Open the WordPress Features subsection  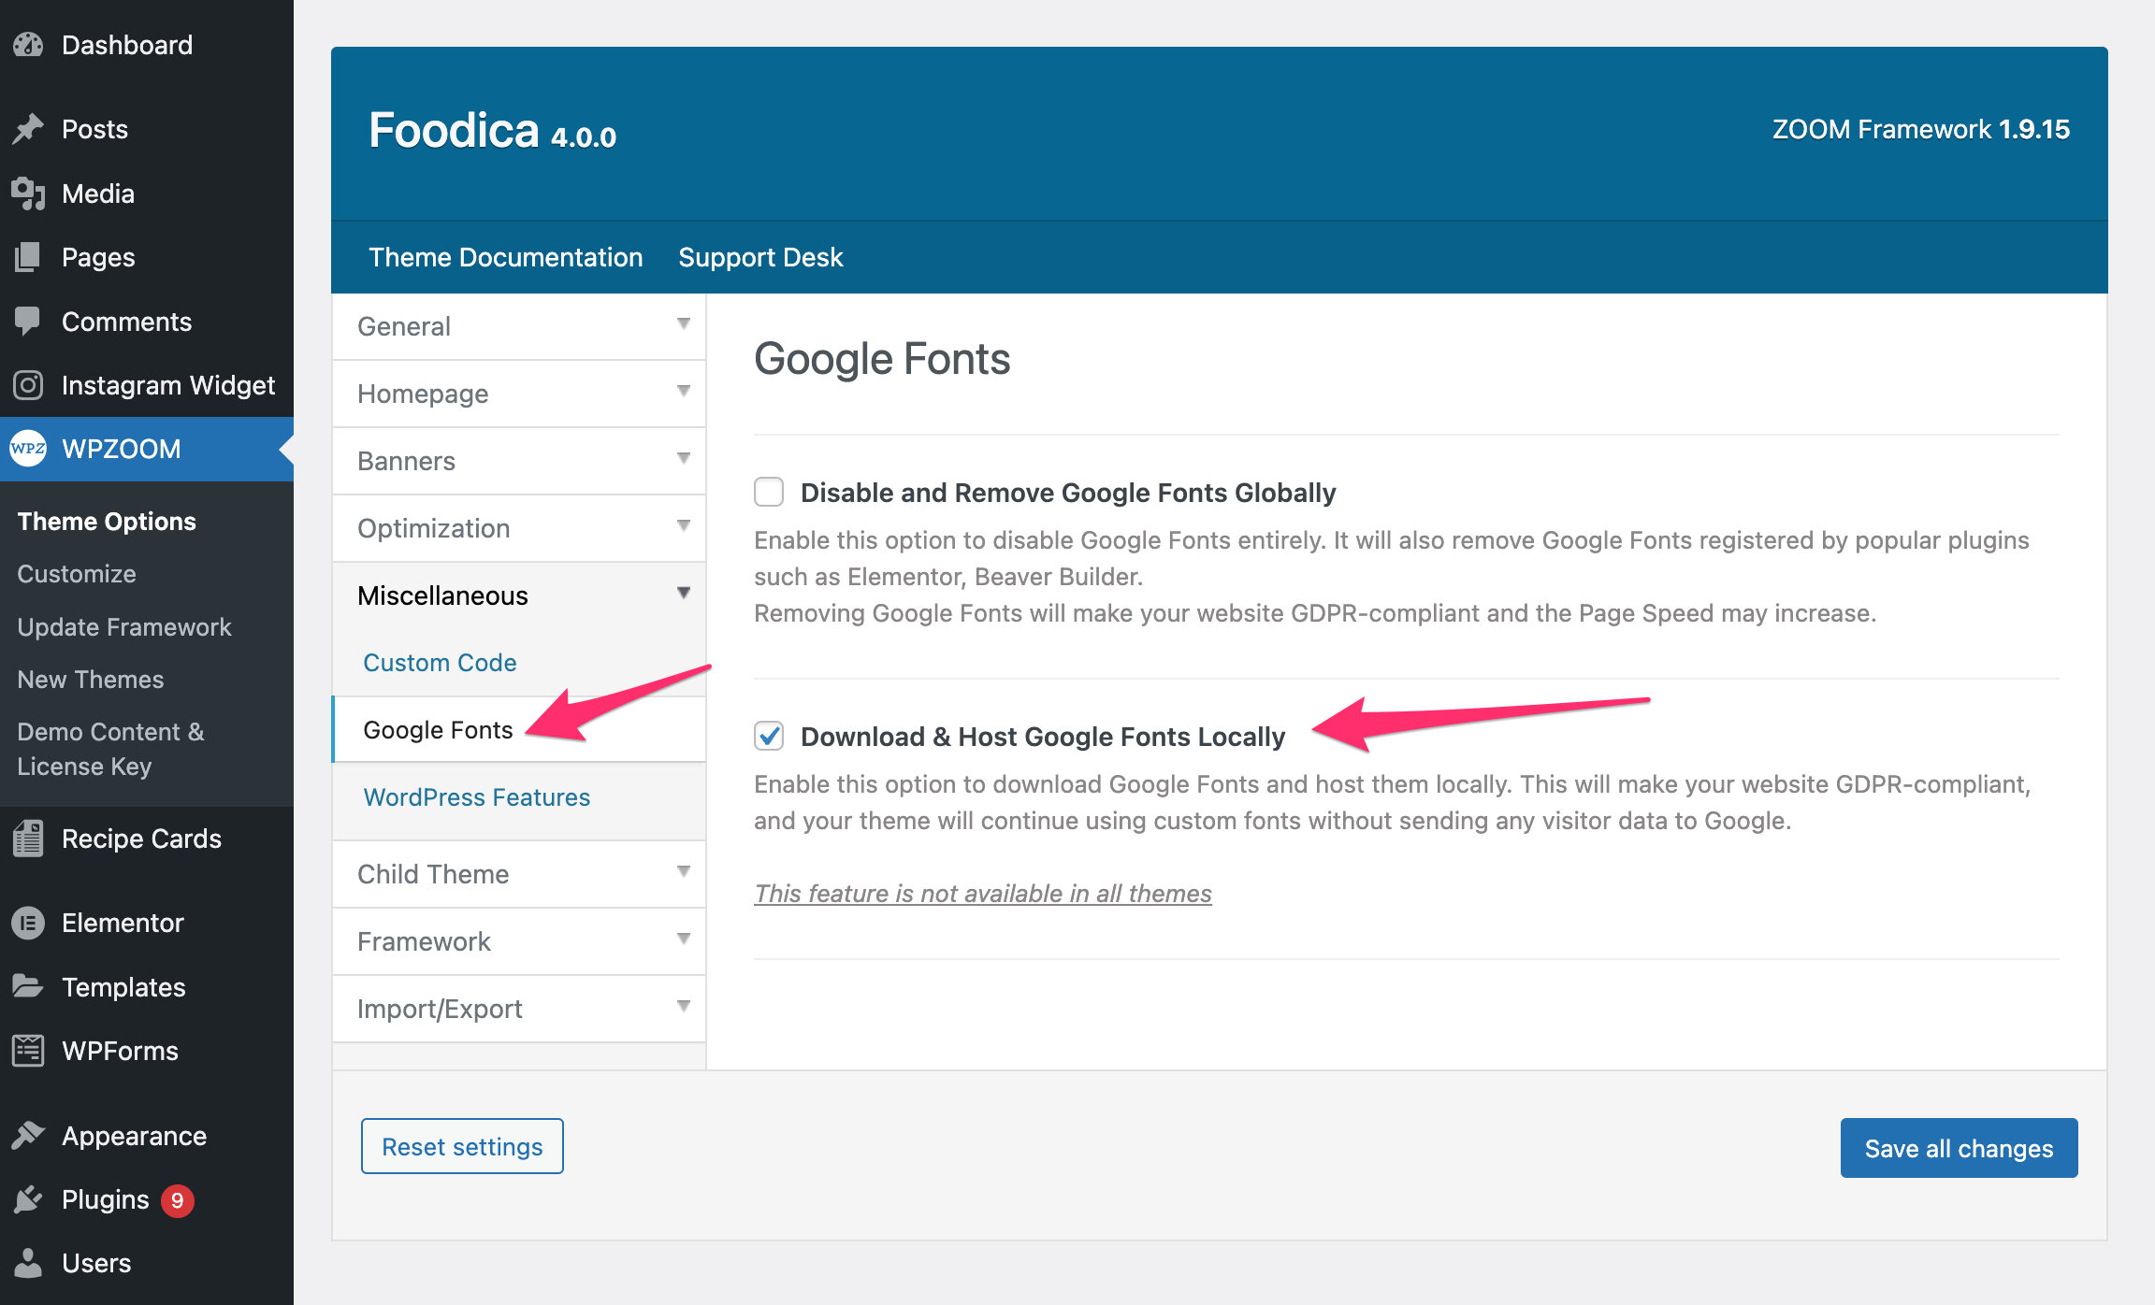tap(476, 797)
